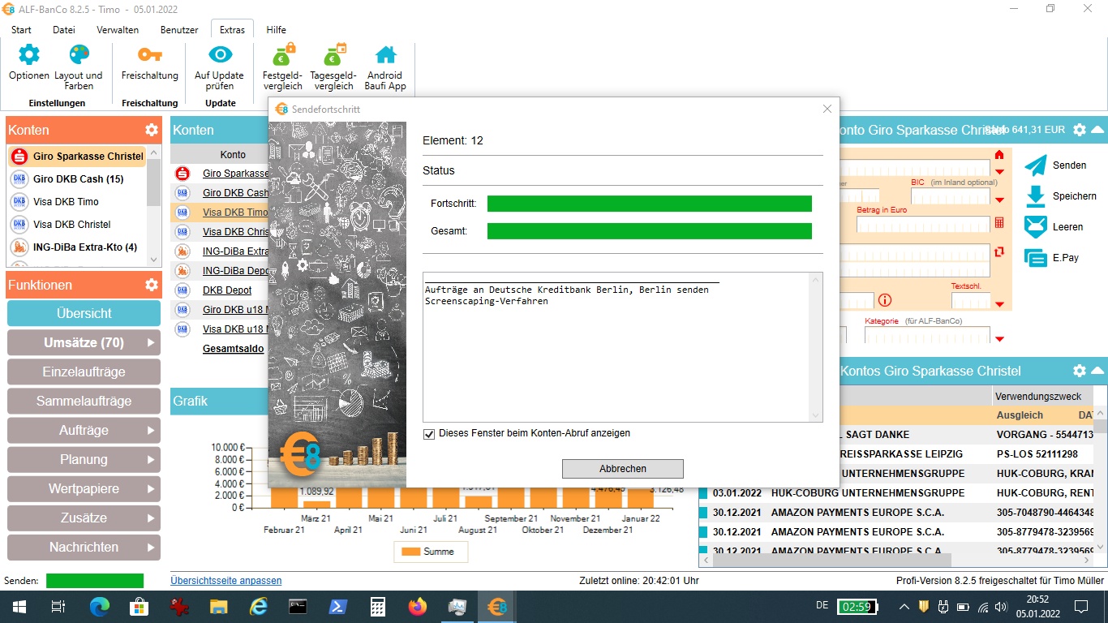The width and height of the screenshot is (1108, 623).
Task: Expand Aufträge submenu arrow
Action: (151, 431)
